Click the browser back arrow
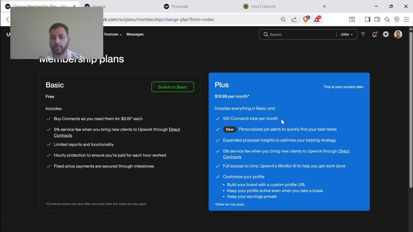Viewport: 413px width, 232px height. tap(7, 19)
